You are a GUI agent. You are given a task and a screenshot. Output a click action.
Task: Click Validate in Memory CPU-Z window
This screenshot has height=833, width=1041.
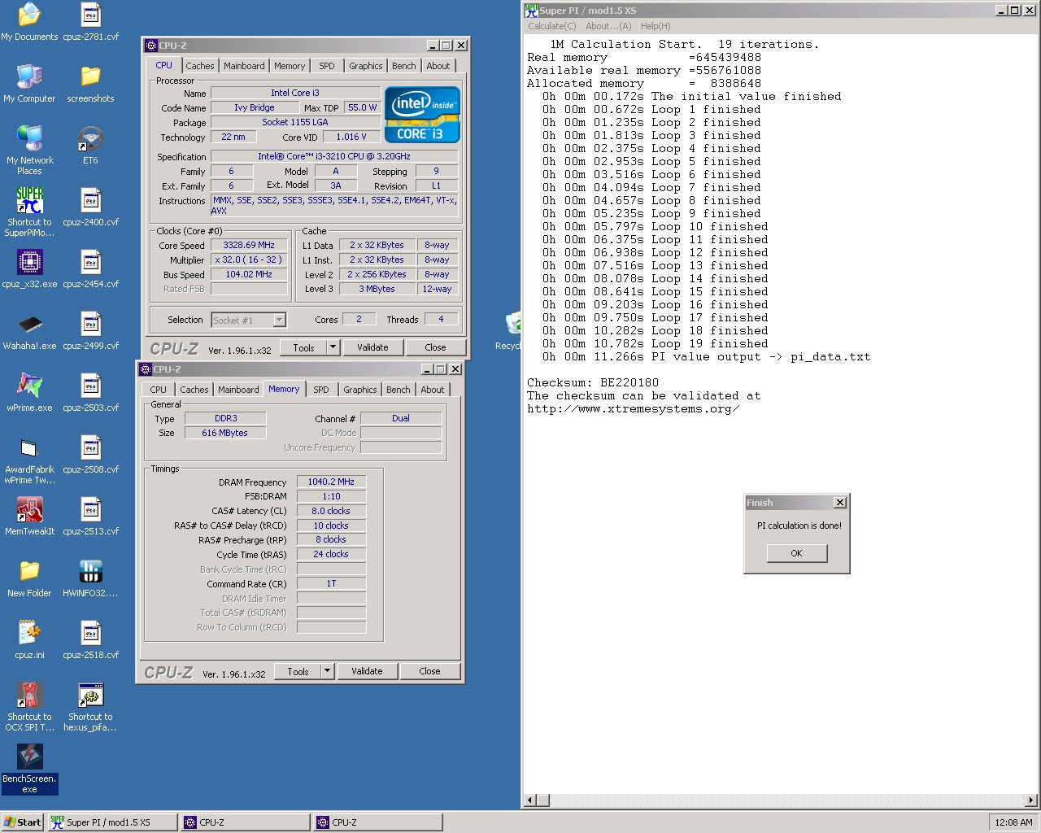click(367, 671)
